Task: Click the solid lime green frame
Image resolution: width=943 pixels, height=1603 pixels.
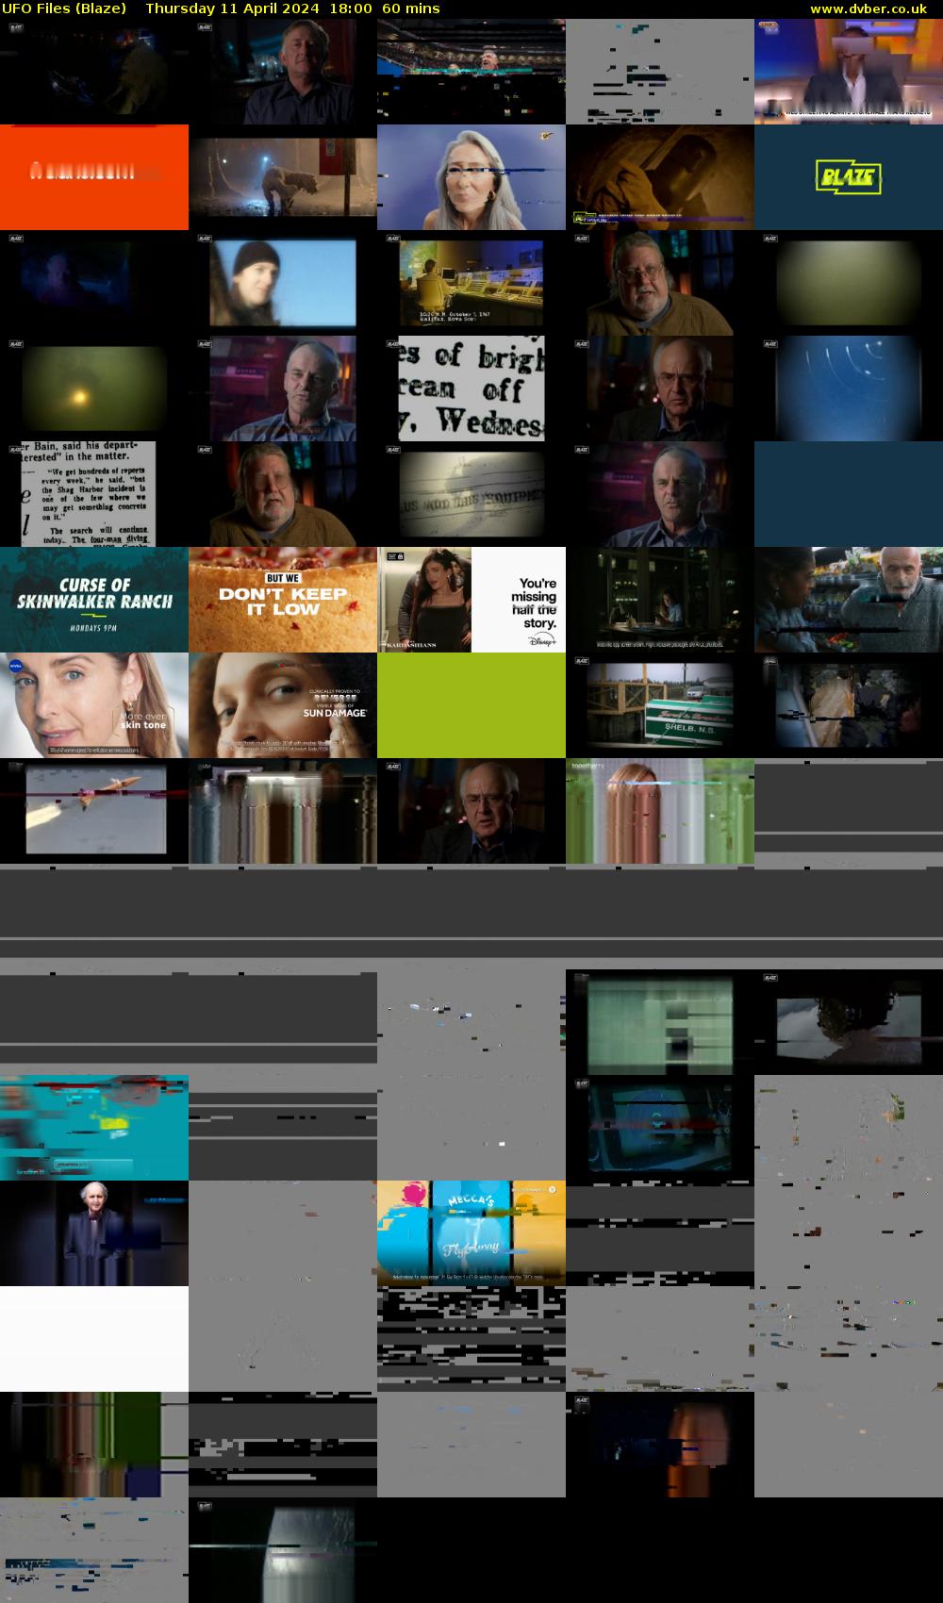Action: coord(471,705)
